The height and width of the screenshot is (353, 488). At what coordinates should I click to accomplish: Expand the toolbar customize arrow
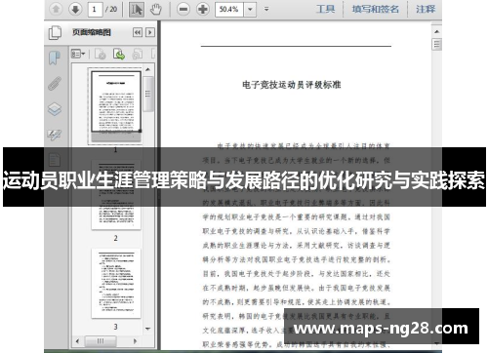(266, 9)
